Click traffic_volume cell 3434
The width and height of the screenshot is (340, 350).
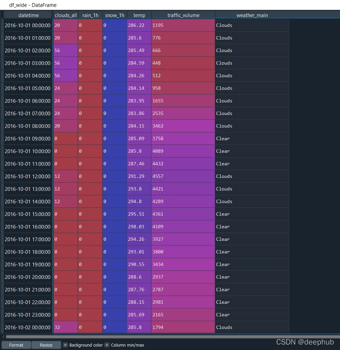click(x=183, y=265)
